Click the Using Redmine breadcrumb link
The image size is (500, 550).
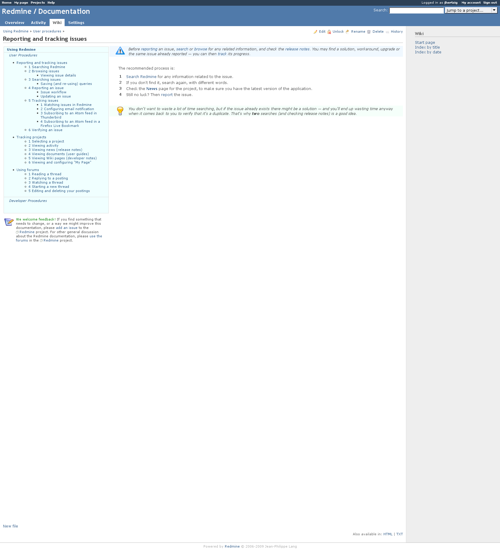16,31
